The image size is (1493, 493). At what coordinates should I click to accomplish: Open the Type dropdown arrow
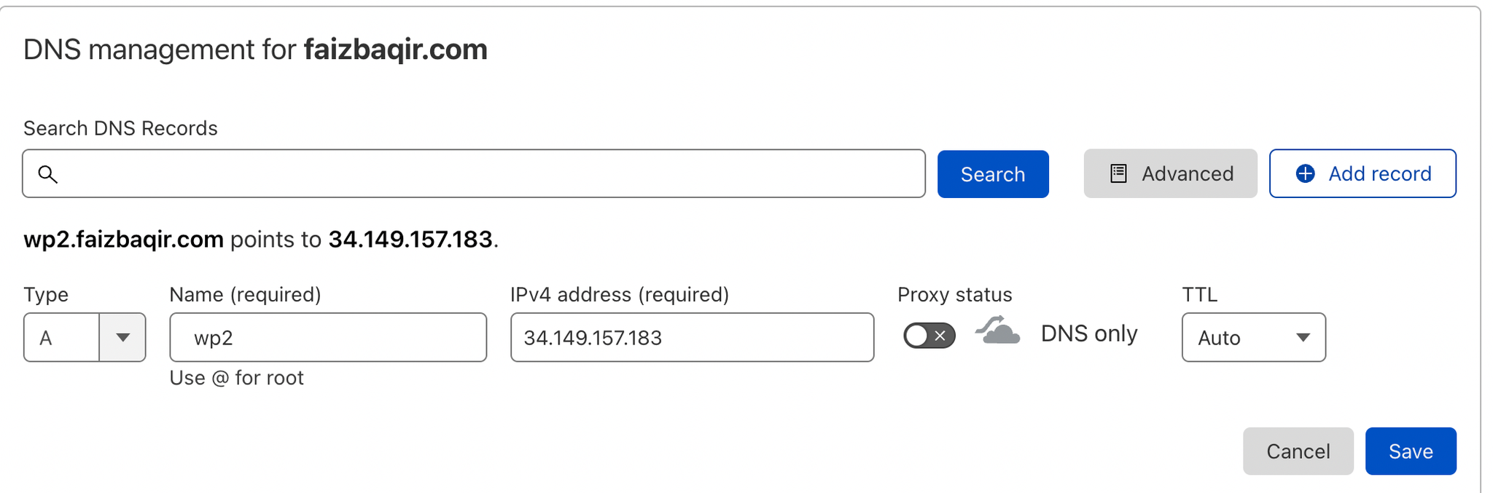click(122, 337)
